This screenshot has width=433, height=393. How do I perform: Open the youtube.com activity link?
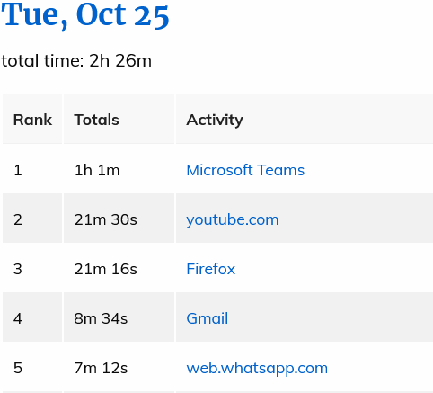point(233,220)
